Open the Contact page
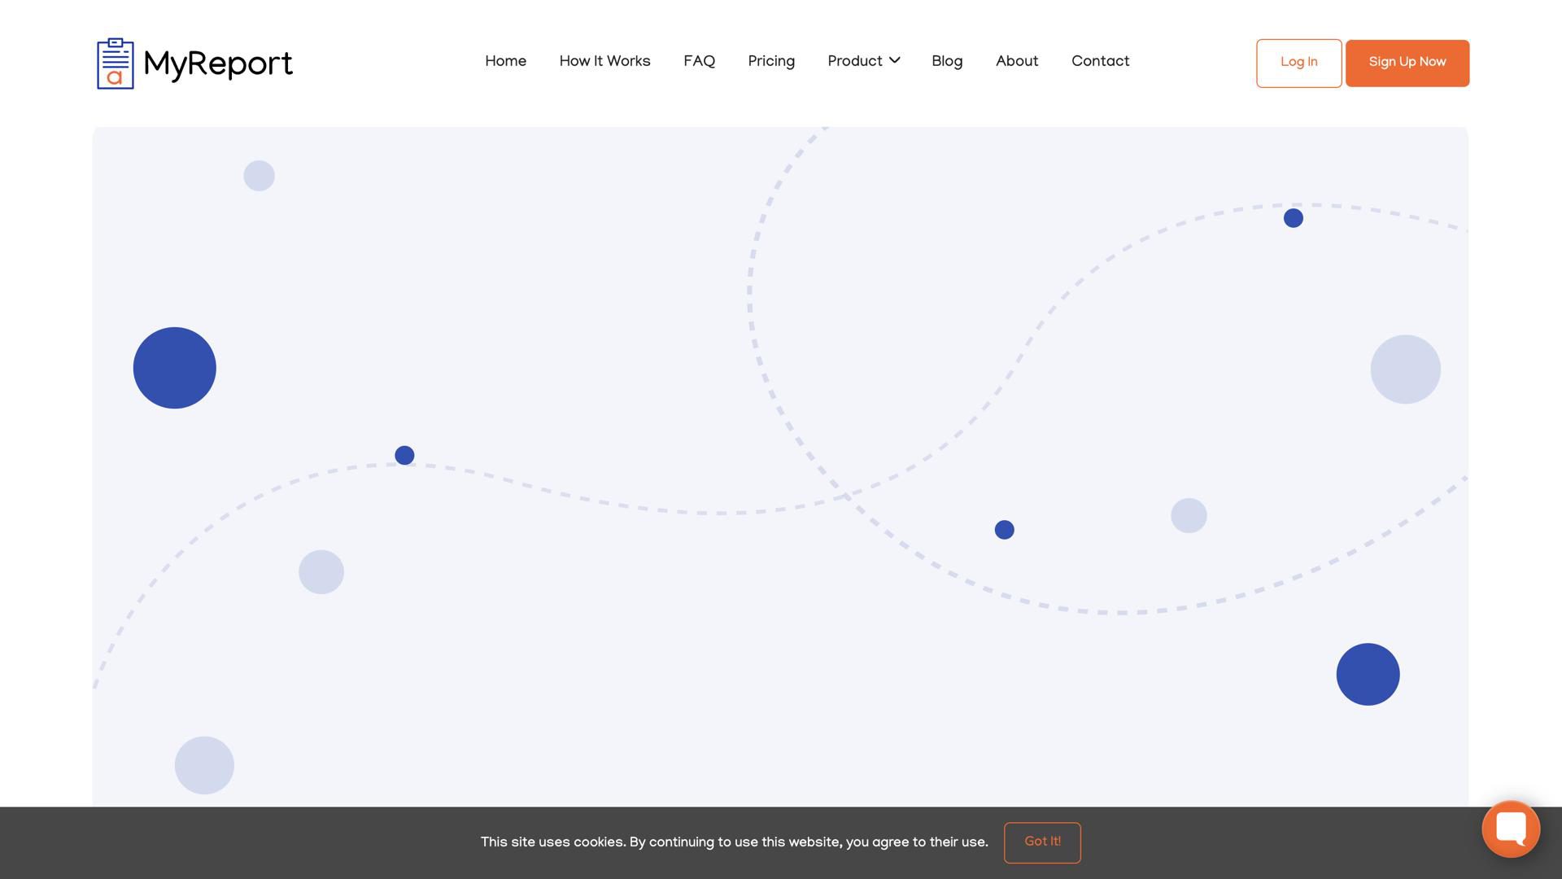The height and width of the screenshot is (879, 1562). 1100,62
